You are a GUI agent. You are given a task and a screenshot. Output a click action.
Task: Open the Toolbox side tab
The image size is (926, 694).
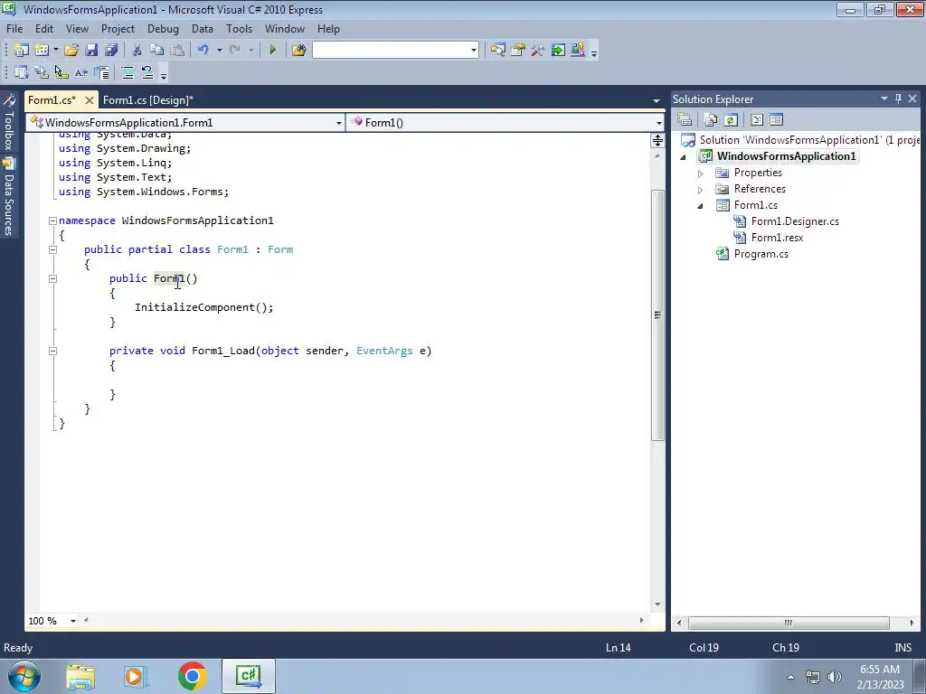(9, 122)
